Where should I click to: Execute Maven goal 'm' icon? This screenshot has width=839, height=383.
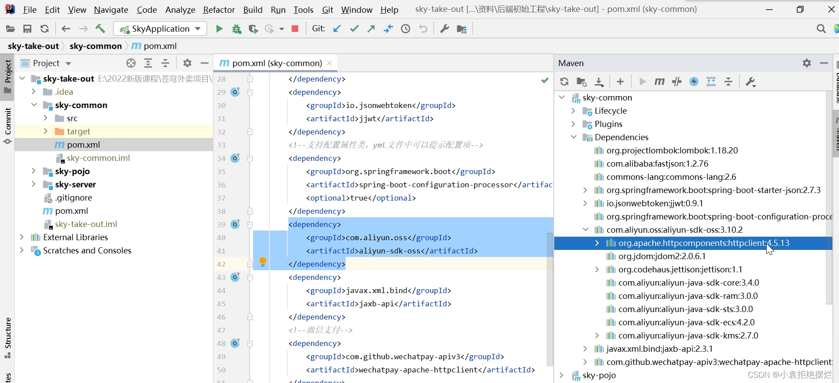coord(660,82)
